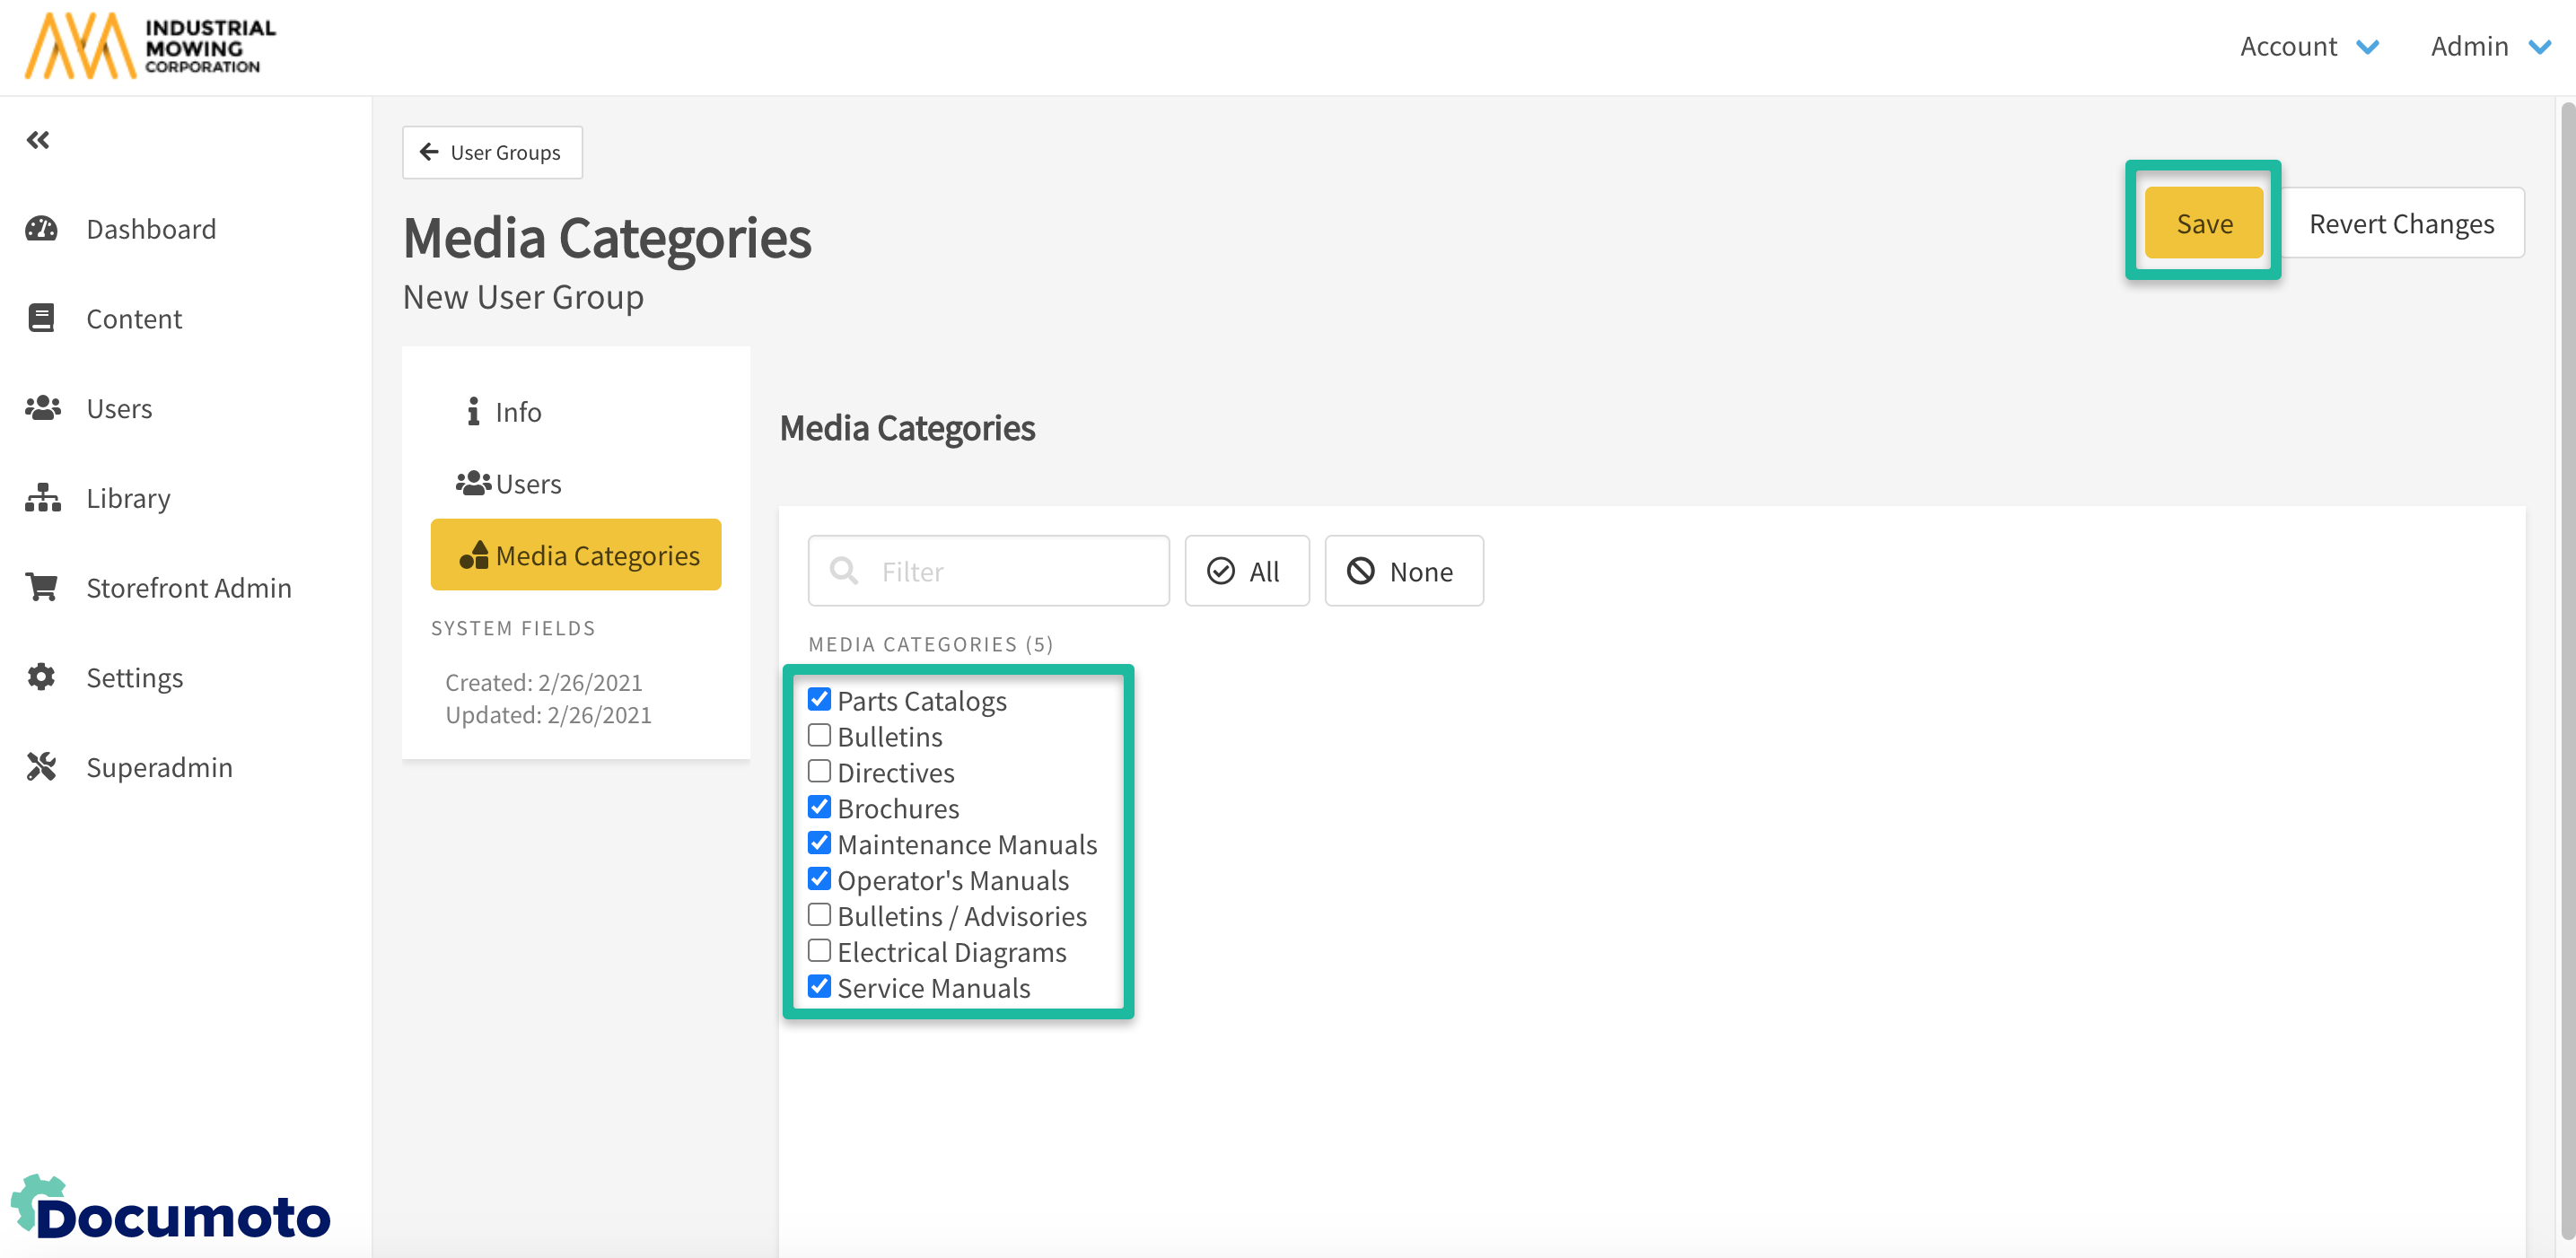Image resolution: width=2576 pixels, height=1258 pixels.
Task: Switch to the Info tab
Action: point(504,412)
